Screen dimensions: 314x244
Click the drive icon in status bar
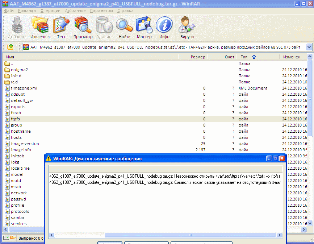(6, 238)
